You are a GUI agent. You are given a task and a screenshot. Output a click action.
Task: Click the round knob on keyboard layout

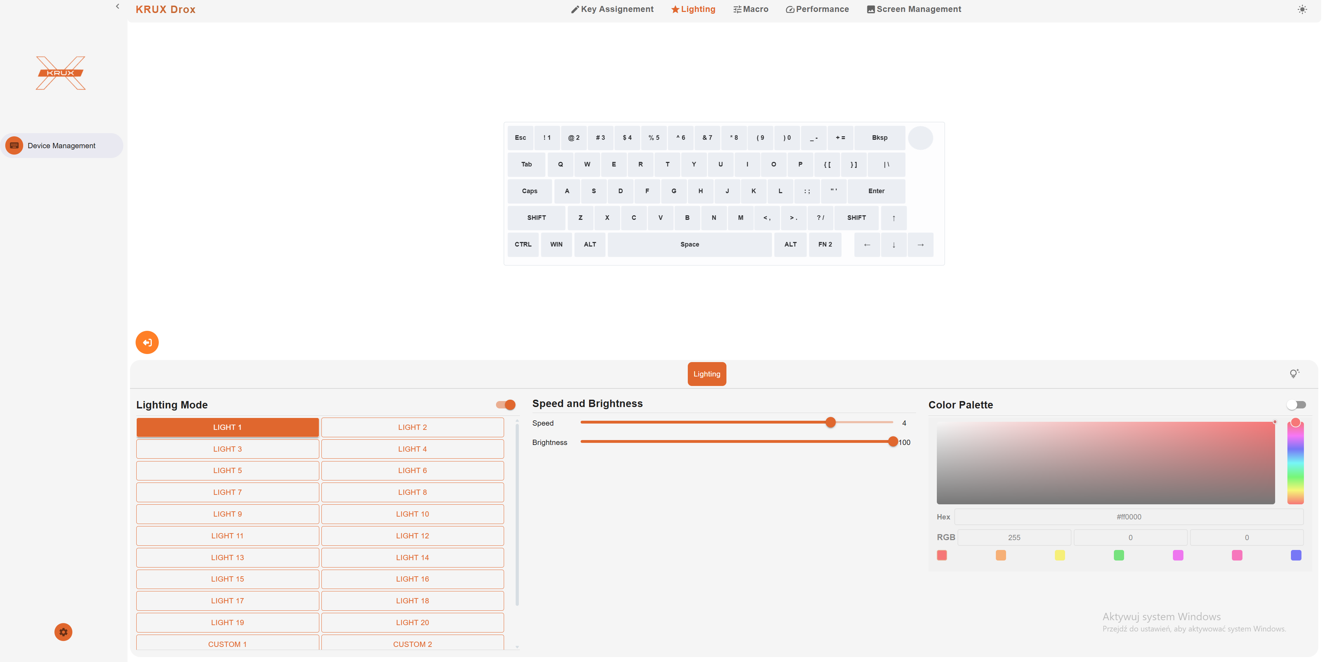click(x=920, y=138)
